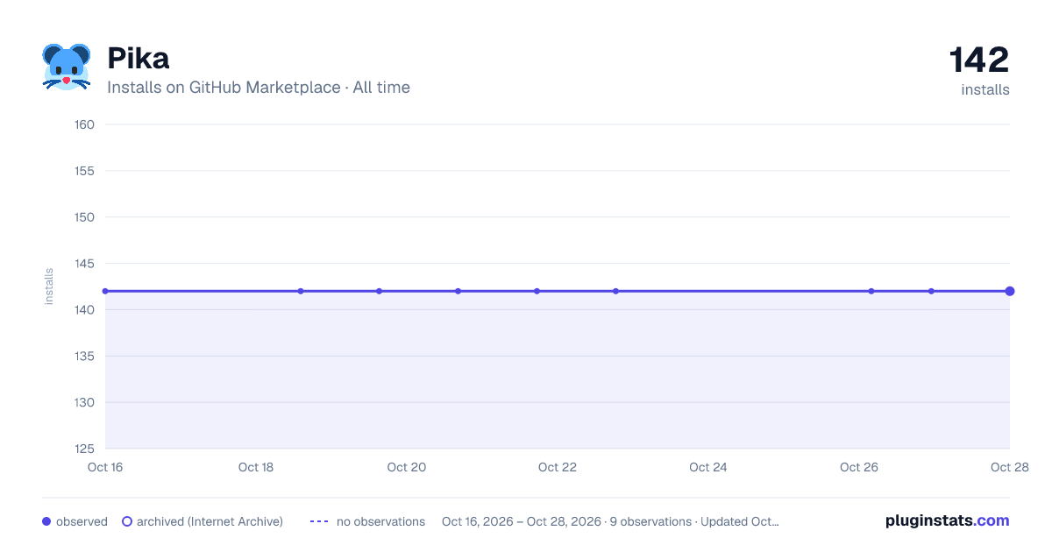This screenshot has width=1052, height=552.
Task: Click the '135' y-axis label
Action: (85, 357)
